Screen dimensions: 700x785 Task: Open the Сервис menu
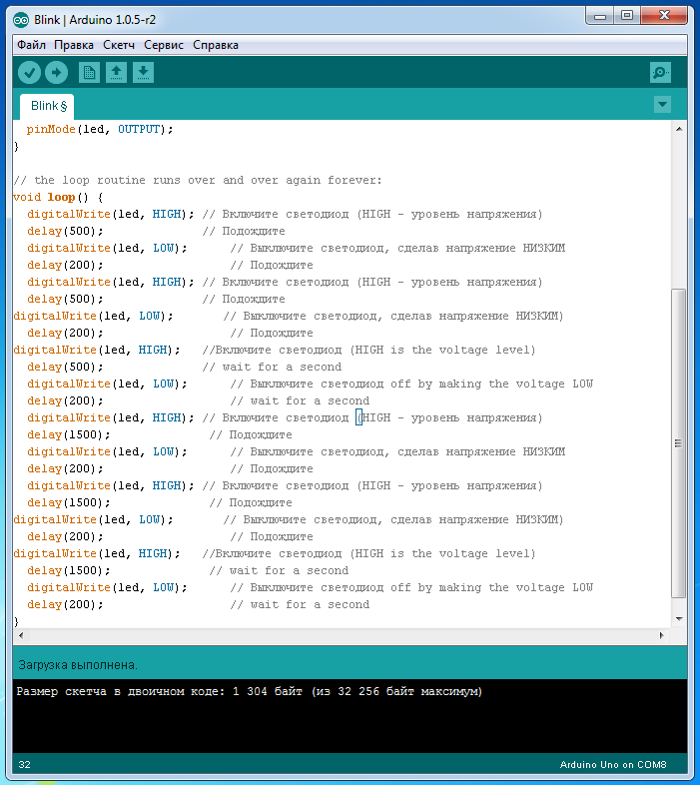pyautogui.click(x=163, y=45)
